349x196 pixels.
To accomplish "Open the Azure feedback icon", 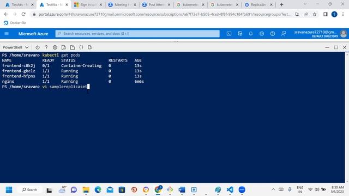I will point(284,34).
